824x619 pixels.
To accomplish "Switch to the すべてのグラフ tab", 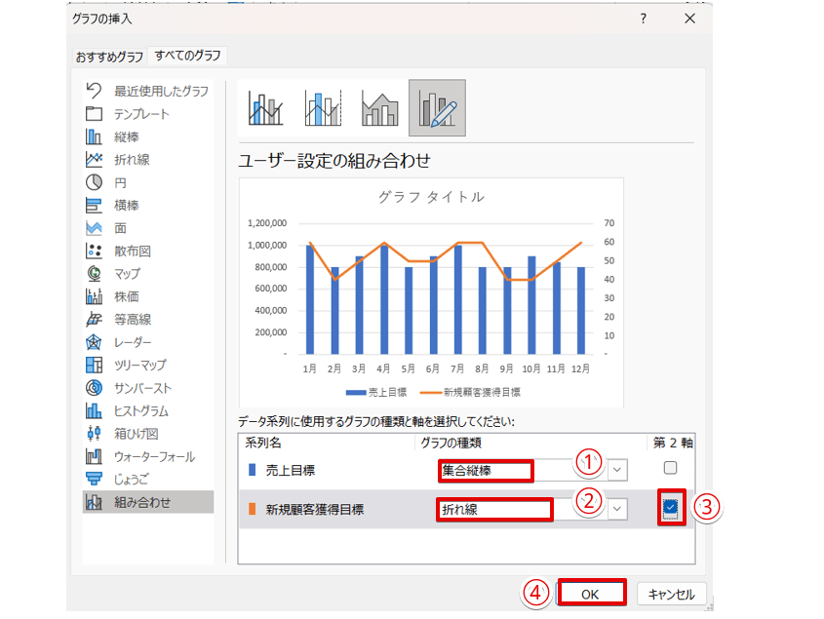I will click(x=187, y=56).
